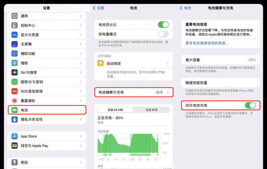Screen dimensions: 267x169
Task: Open the 通用 General settings icon
Action: (x=15, y=16)
